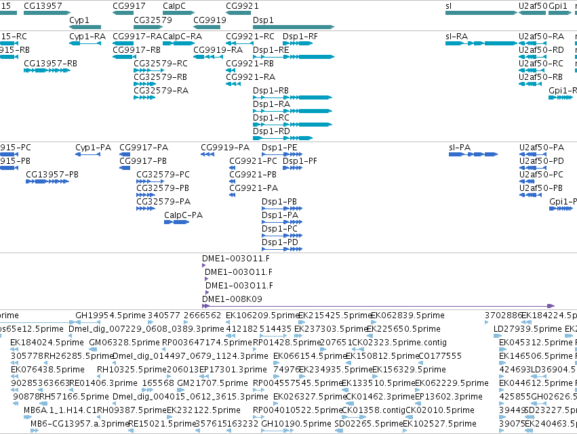
Task: Select transcript CG9921-RB
Action: click(250, 64)
